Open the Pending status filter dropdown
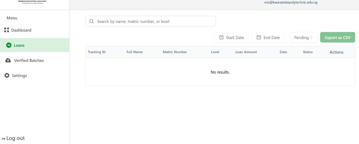Screen dimensions: 359x144 click(304, 37)
